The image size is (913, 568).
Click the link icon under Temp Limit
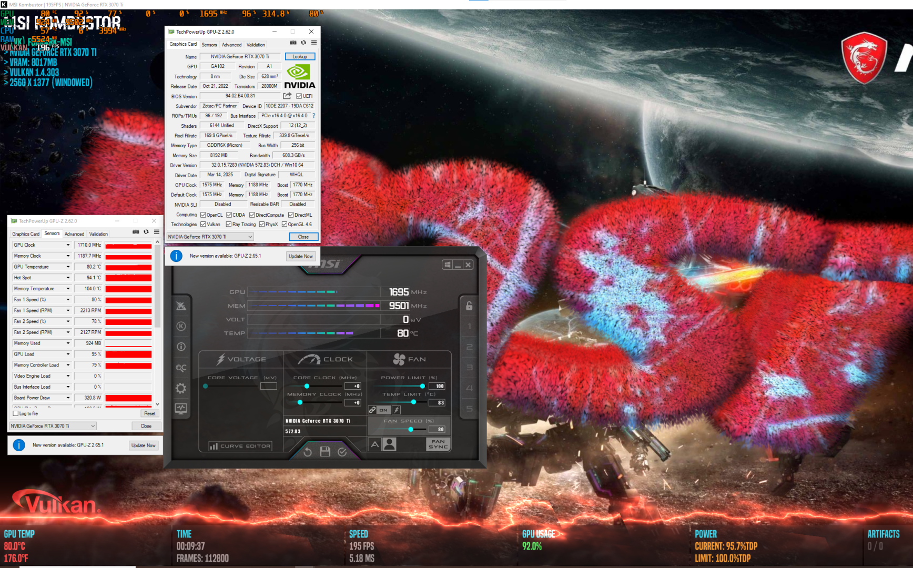pos(372,410)
